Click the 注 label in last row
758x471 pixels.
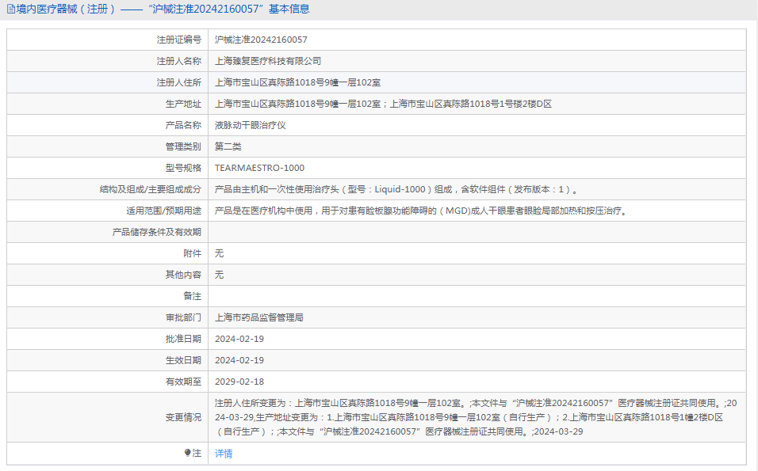point(197,453)
